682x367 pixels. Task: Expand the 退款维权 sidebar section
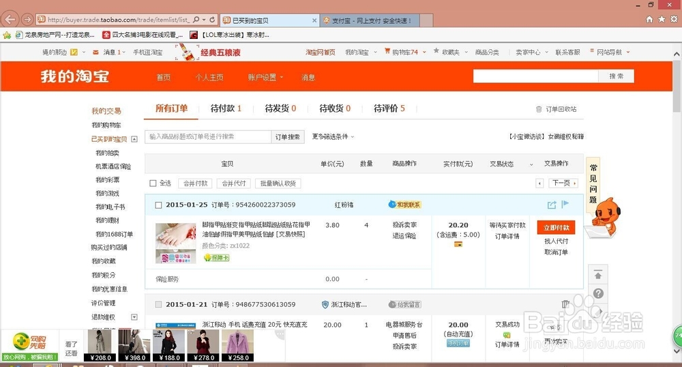click(x=134, y=317)
